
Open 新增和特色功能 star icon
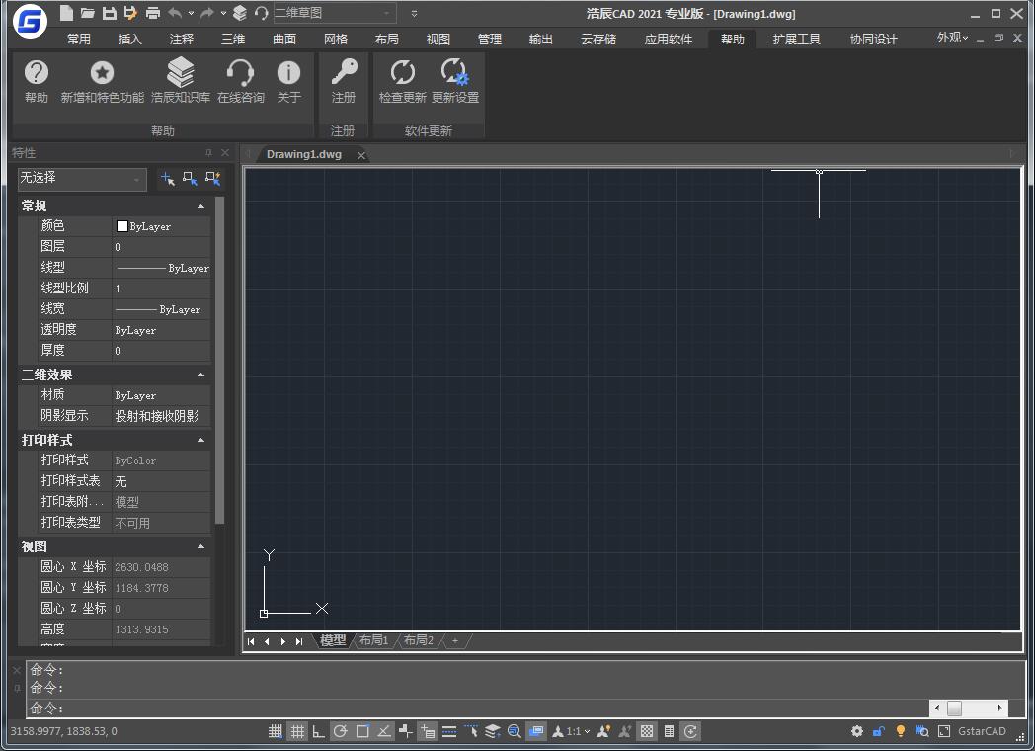(x=102, y=73)
